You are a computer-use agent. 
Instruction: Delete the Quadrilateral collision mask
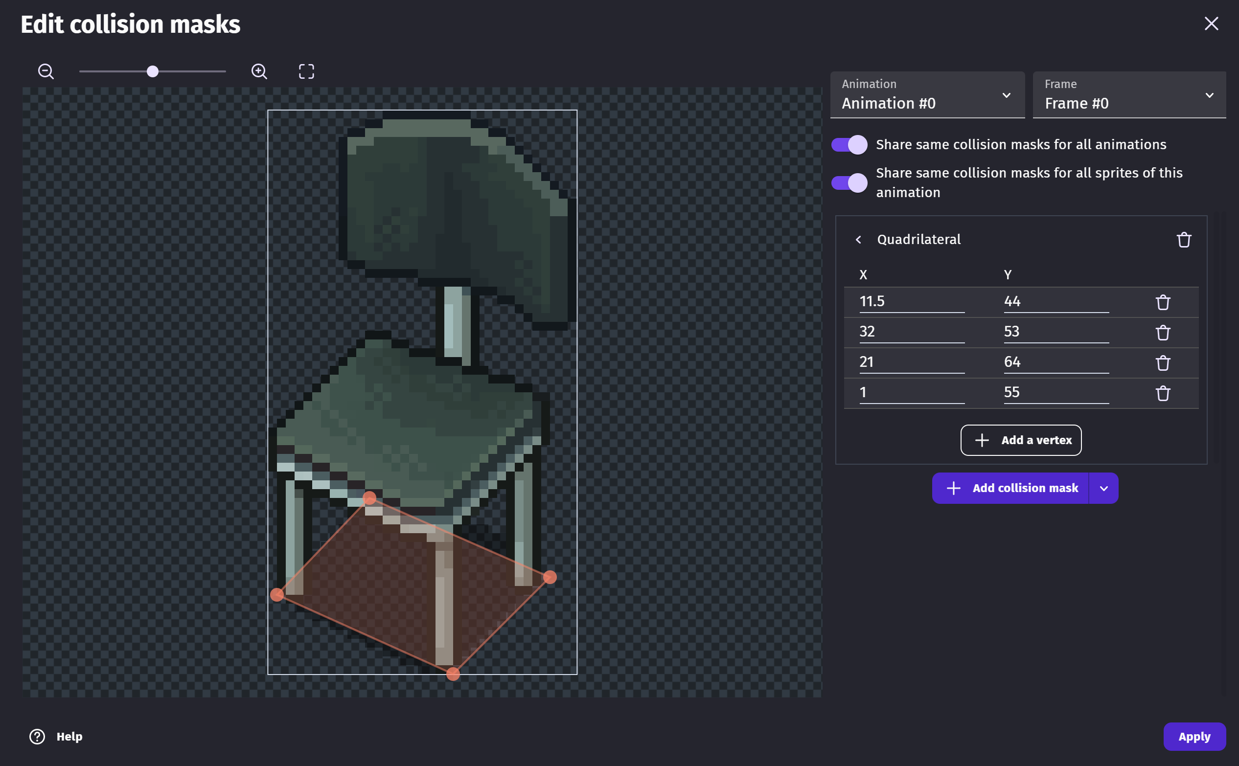click(x=1183, y=240)
